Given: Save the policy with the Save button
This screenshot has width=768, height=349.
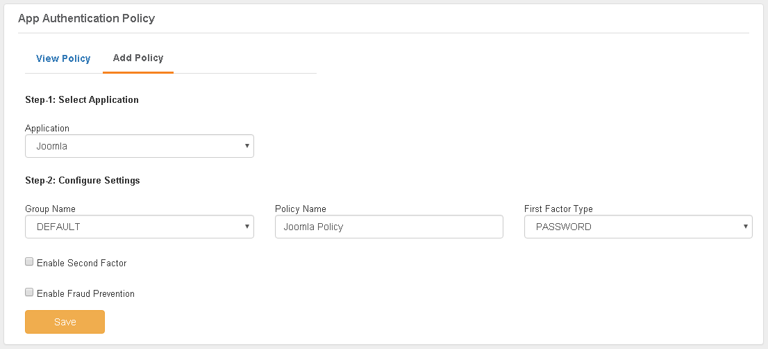Looking at the screenshot, I should [65, 322].
